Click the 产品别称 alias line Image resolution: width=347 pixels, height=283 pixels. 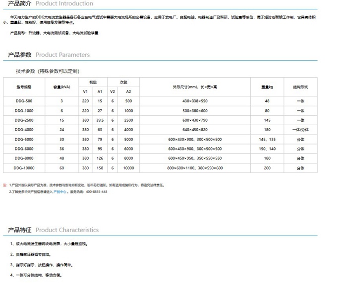tap(54, 33)
